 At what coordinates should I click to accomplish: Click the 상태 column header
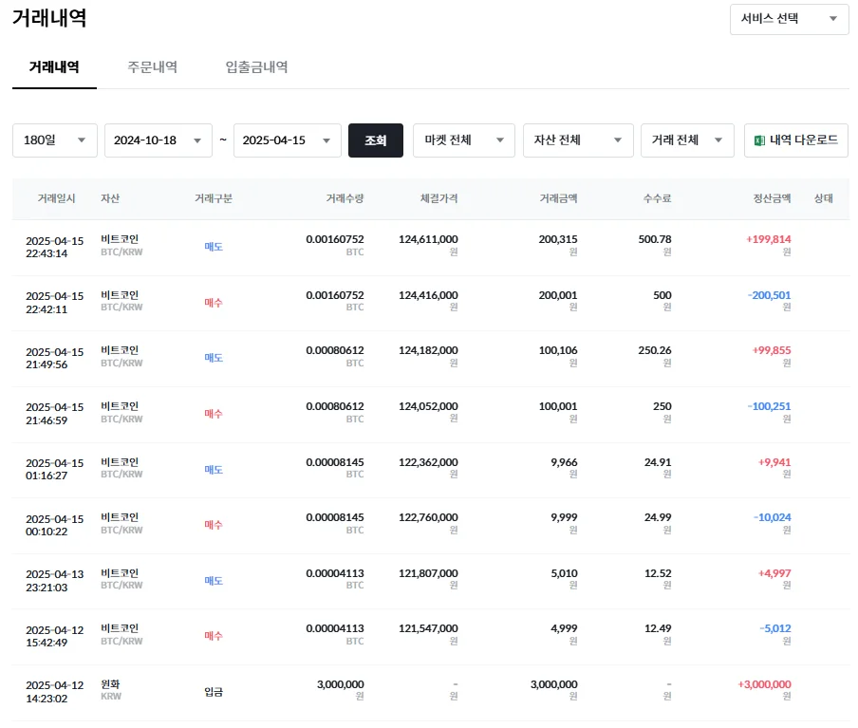click(x=823, y=198)
